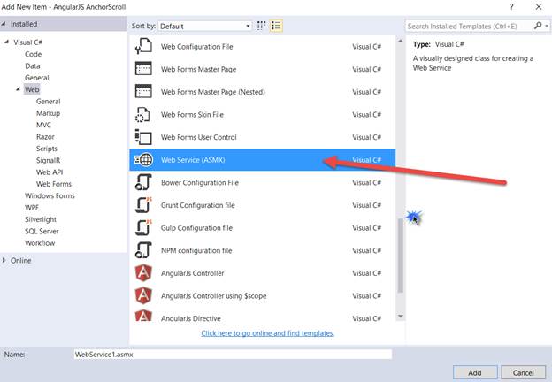Image resolution: width=552 pixels, height=382 pixels.
Task: Select the Data category
Action: tap(33, 65)
